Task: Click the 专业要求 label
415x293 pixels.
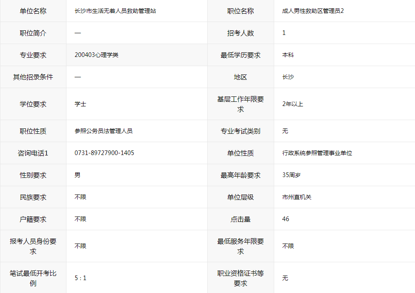Action: (33, 55)
